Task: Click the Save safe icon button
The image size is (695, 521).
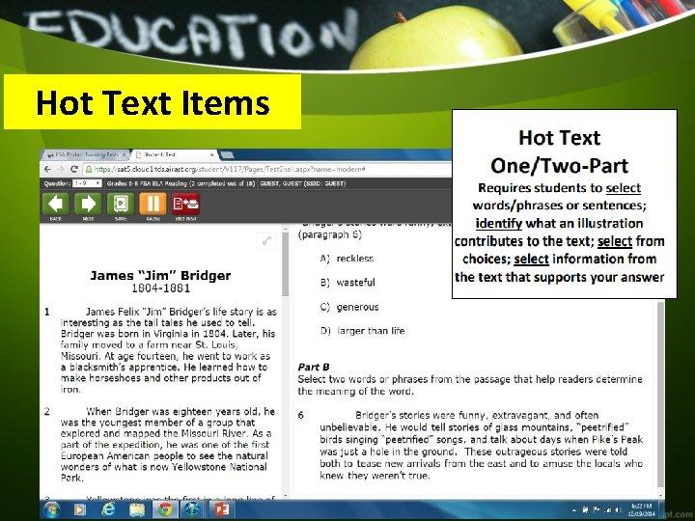Action: pos(120,205)
